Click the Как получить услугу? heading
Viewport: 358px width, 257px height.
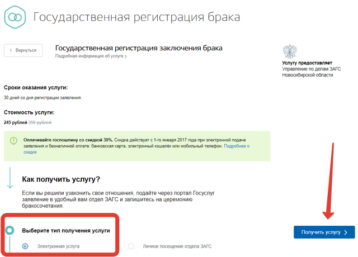(x=61, y=179)
